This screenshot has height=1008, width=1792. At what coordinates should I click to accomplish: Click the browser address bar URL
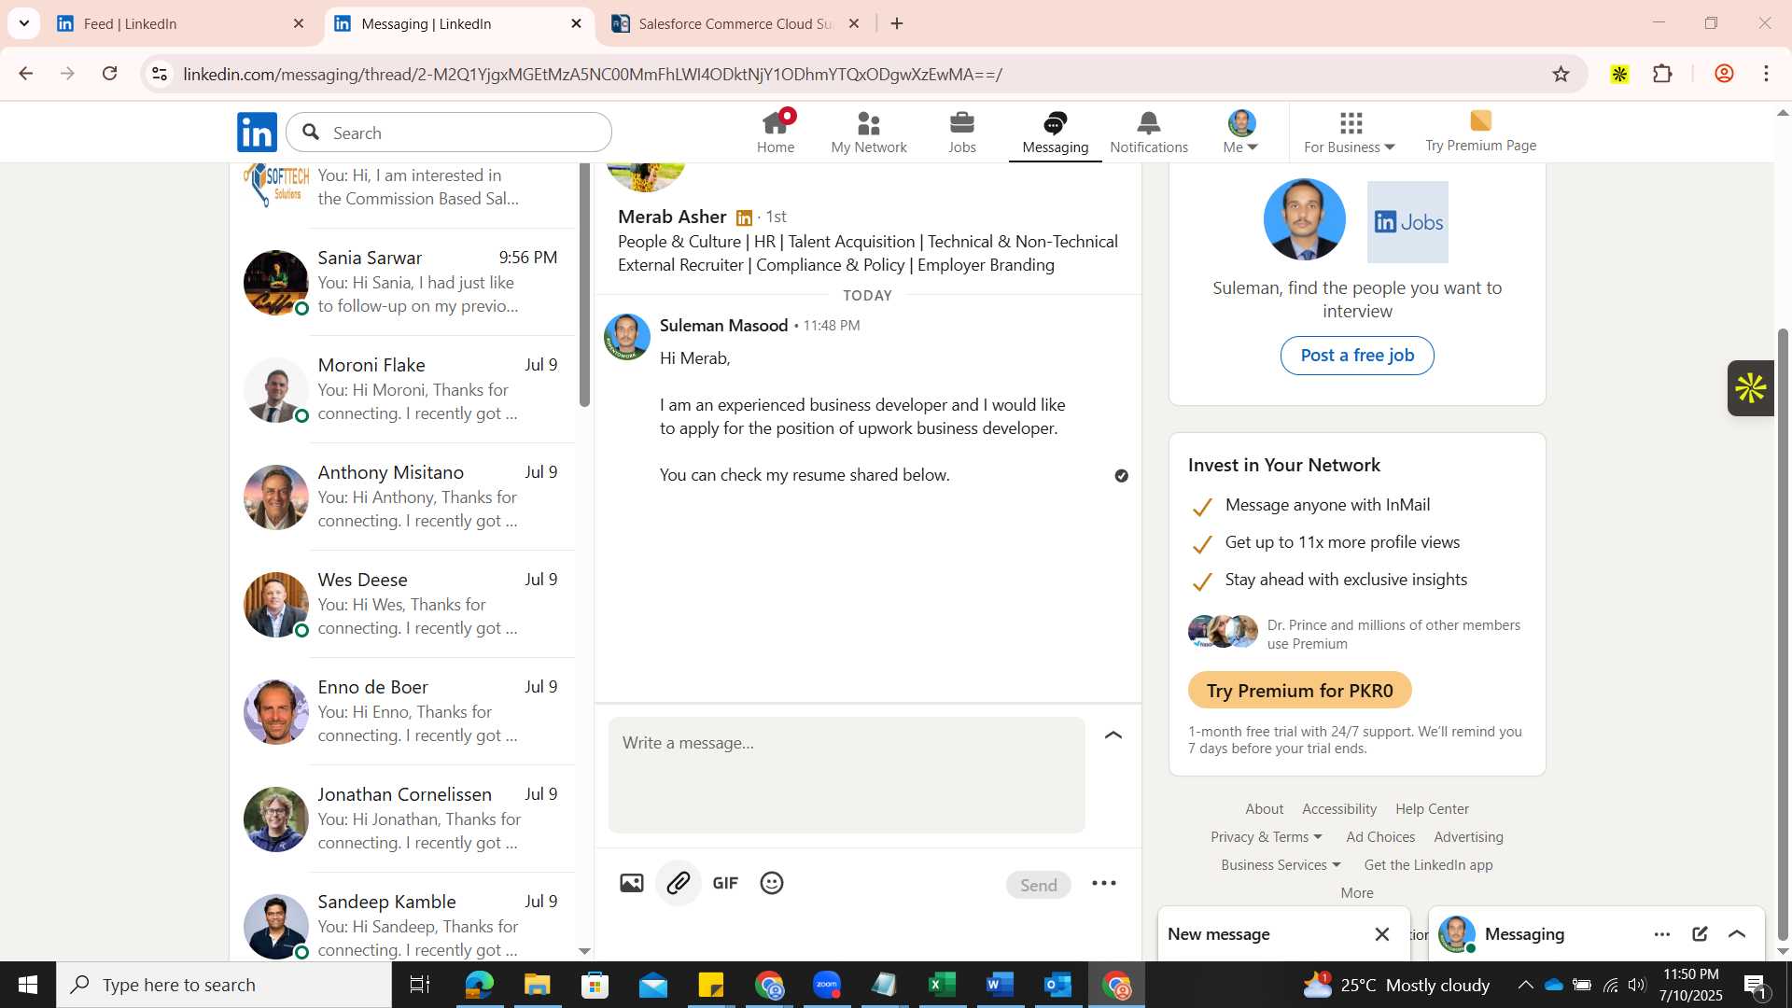[593, 75]
